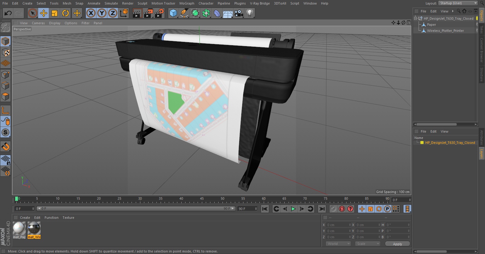Switch coordinate system icon
The height and width of the screenshot is (254, 485).
(124, 13)
